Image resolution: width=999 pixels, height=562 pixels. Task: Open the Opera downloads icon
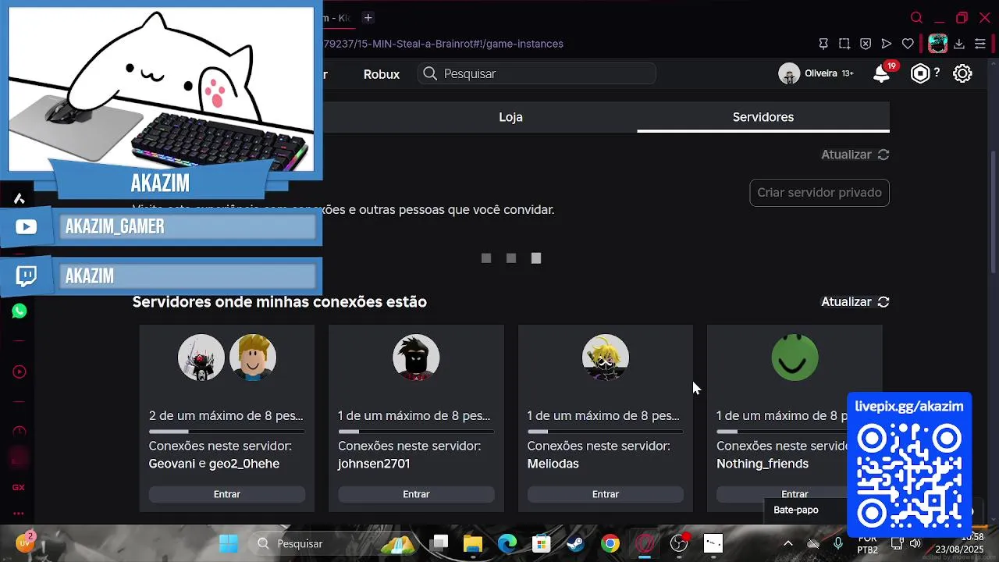point(959,44)
